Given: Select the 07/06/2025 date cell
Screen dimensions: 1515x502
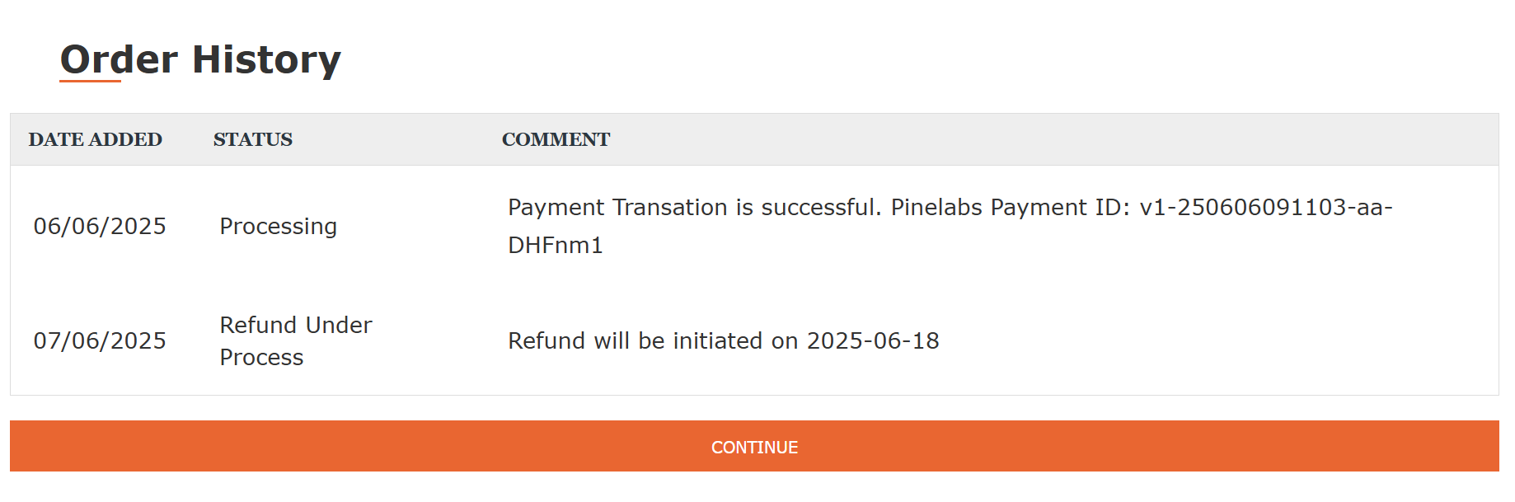Looking at the screenshot, I should [x=100, y=340].
